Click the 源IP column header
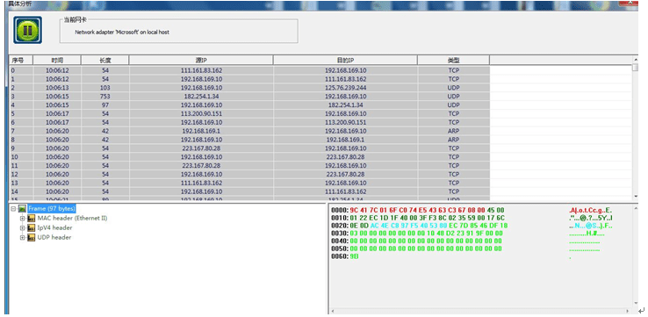 (201, 61)
